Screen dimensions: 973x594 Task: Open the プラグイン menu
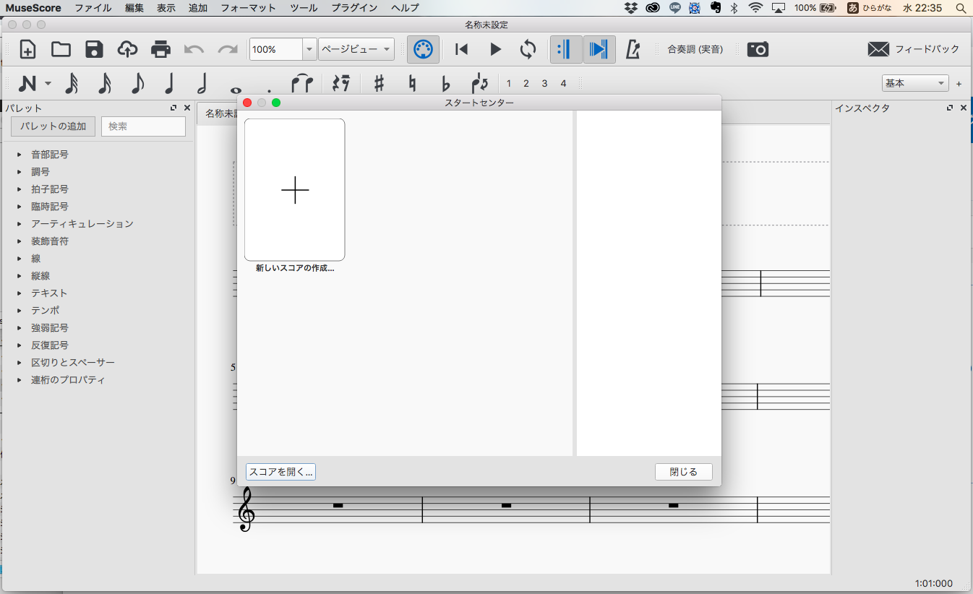[356, 8]
